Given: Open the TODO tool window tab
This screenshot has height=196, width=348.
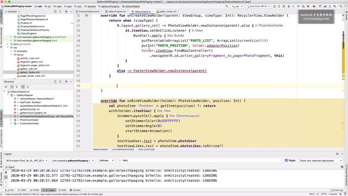Looking at the screenshot, I should point(22,190).
